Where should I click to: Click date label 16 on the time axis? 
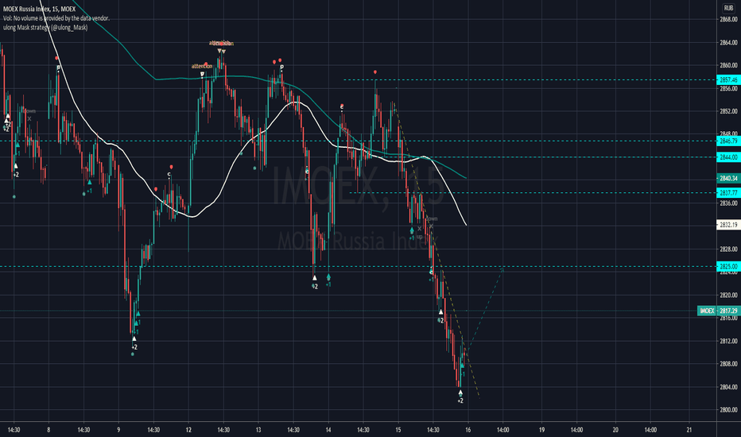pyautogui.click(x=467, y=430)
